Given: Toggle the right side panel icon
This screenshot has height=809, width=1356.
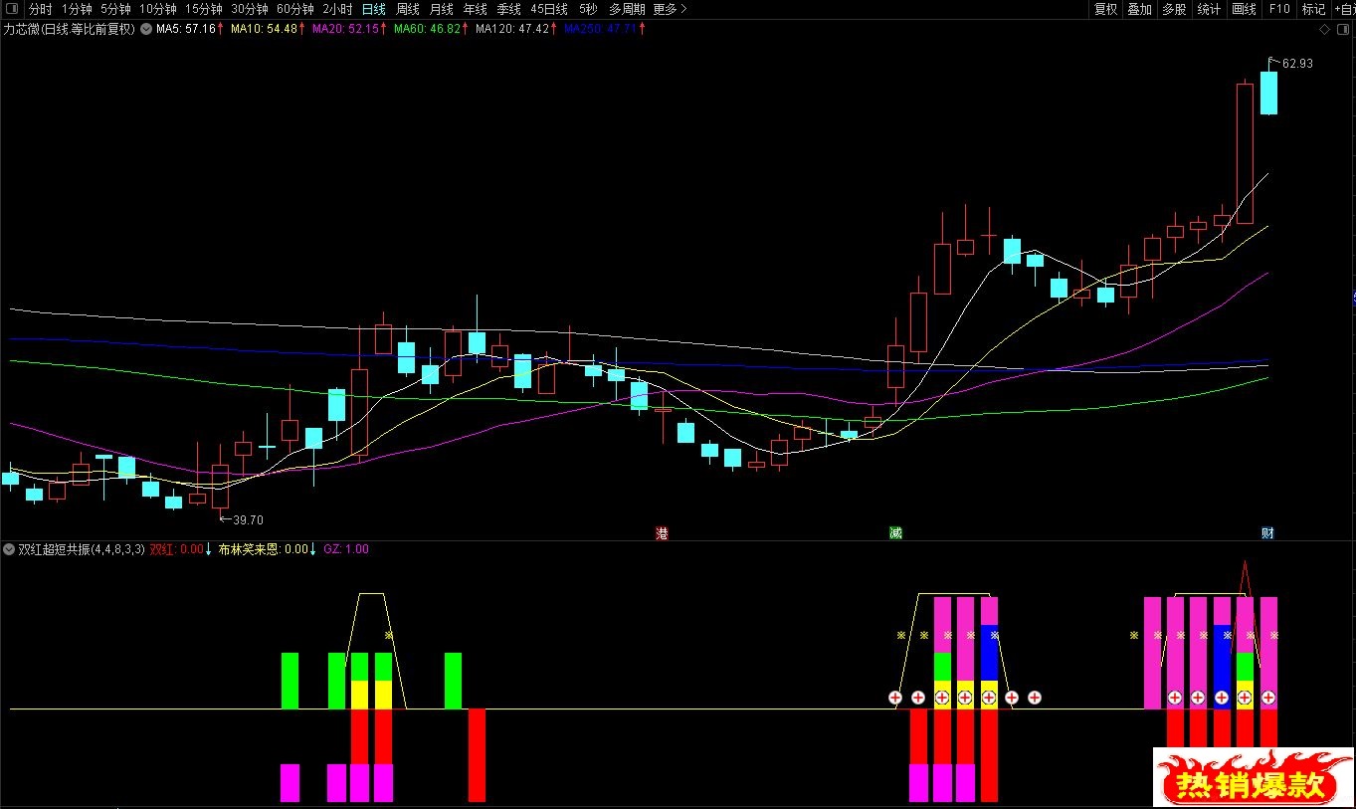Looking at the screenshot, I should [x=1342, y=30].
